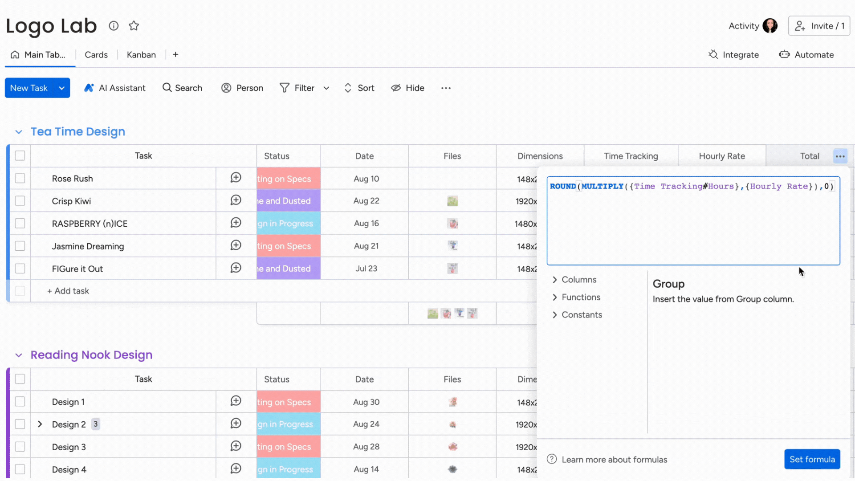Toggle checkbox for Design 1 task
This screenshot has width=855, height=481.
tap(20, 402)
